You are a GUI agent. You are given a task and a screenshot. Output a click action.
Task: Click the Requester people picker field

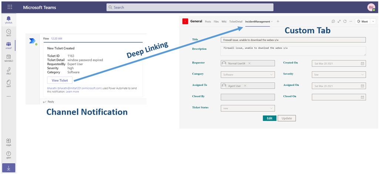coord(248,63)
